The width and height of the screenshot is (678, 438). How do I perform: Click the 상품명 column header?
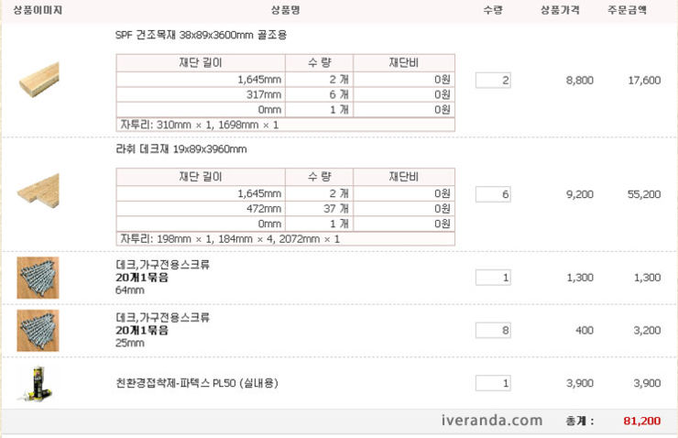click(x=285, y=10)
